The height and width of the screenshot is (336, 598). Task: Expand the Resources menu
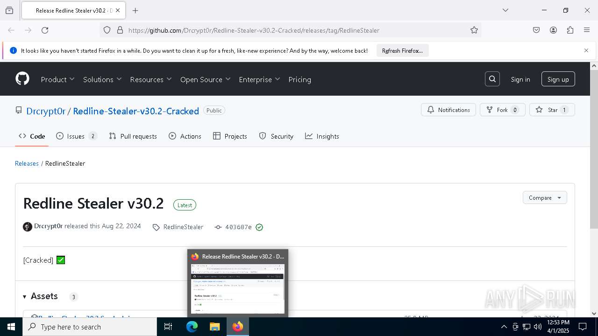coord(151,79)
